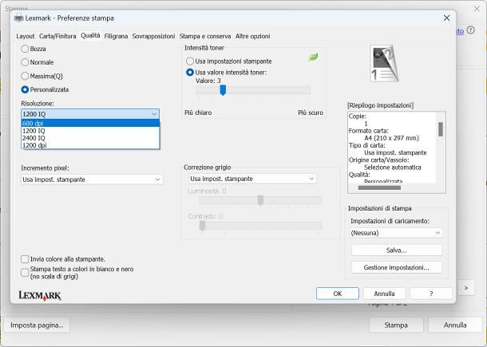The width and height of the screenshot is (487, 347).
Task: Click the Riepilogo horizontal scrollbar thumb
Action: click(379, 187)
